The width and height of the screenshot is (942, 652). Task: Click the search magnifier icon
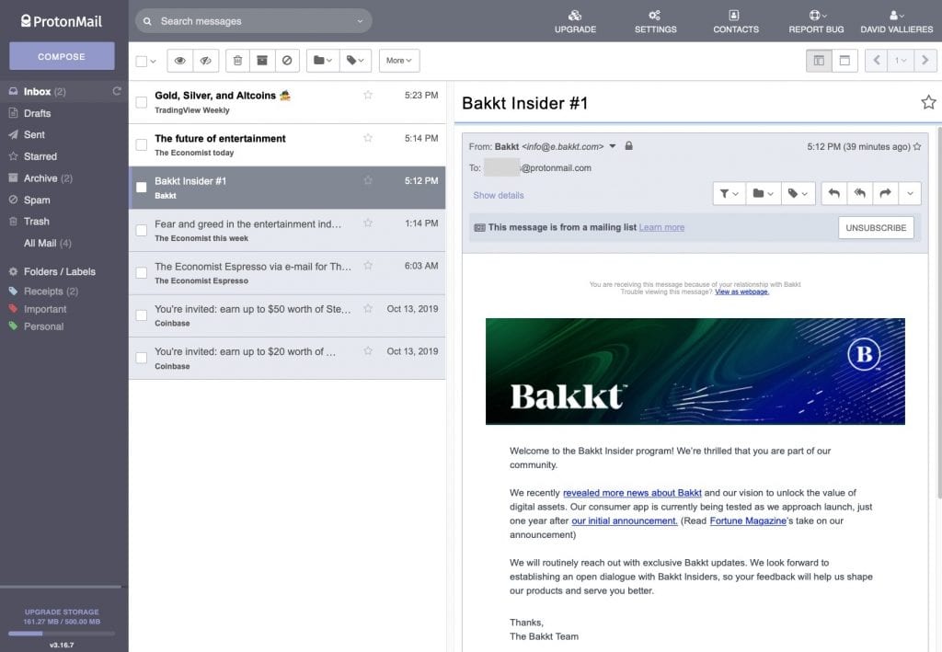(147, 21)
